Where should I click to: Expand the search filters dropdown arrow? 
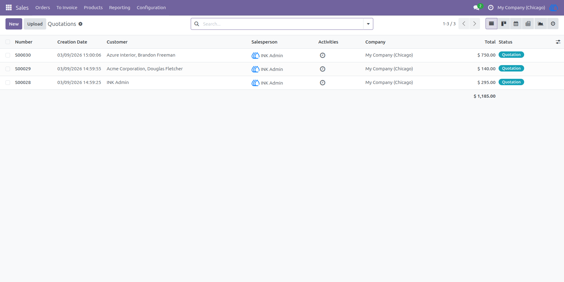click(368, 24)
